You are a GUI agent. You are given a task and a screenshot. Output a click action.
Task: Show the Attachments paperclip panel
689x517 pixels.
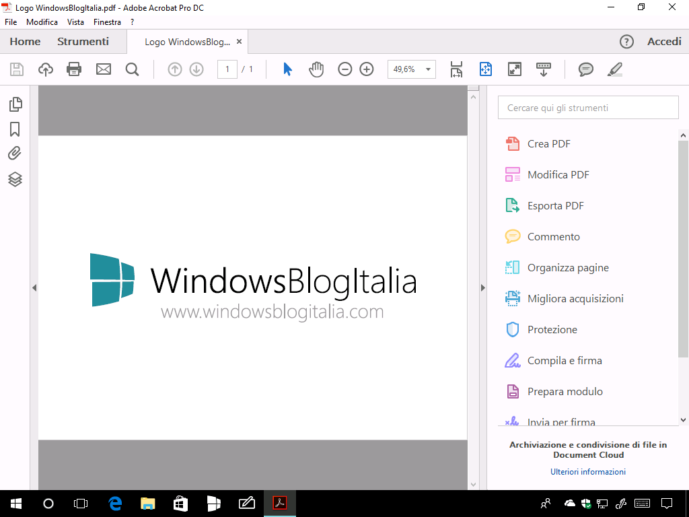[15, 153]
